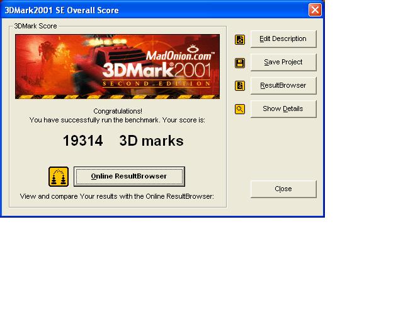Click the MadOnion.com logo in the banner
The image size is (403, 323).
click(179, 56)
